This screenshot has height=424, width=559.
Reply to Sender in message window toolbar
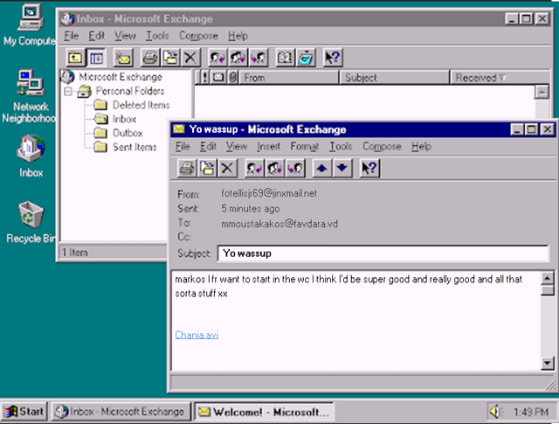tap(254, 168)
